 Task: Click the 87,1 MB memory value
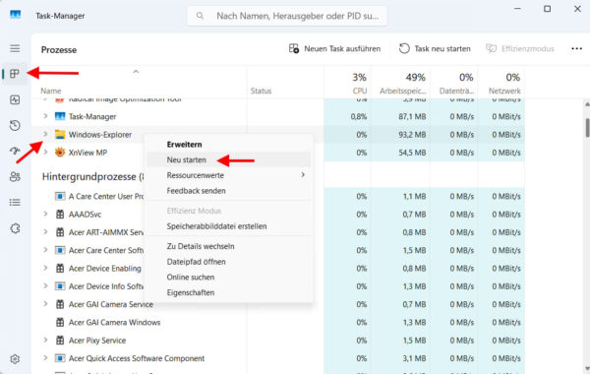[412, 117]
